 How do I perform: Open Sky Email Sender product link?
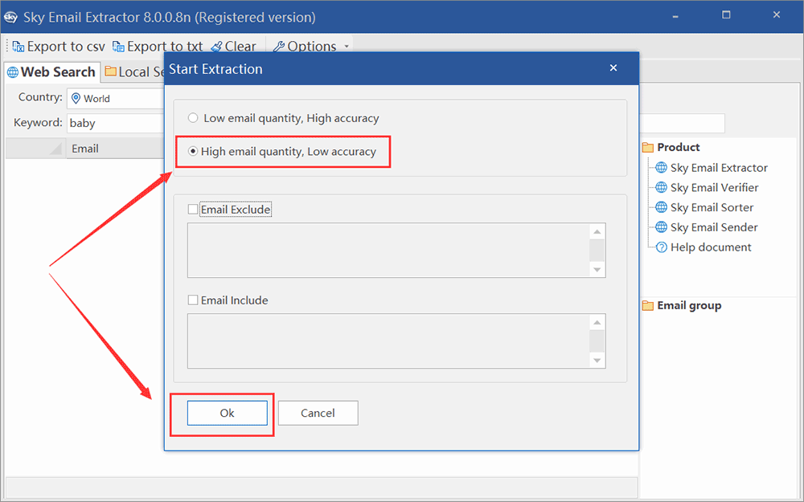pyautogui.click(x=714, y=227)
